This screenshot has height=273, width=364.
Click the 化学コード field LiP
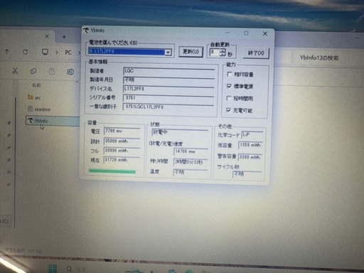(252, 135)
